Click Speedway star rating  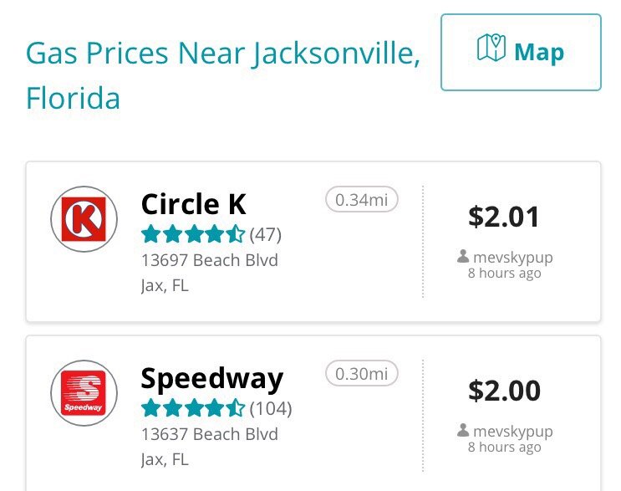(193, 408)
